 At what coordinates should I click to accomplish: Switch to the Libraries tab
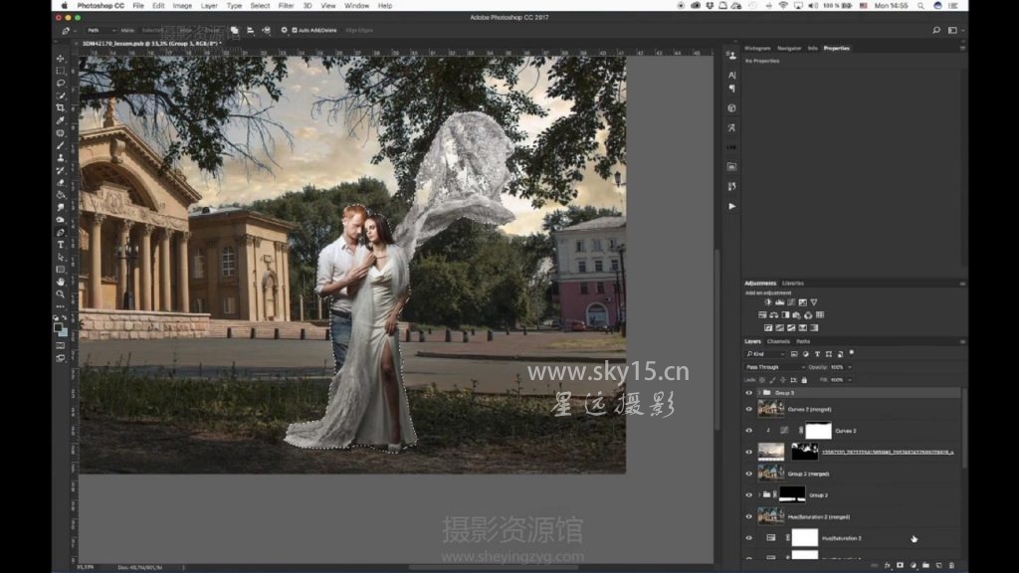pyautogui.click(x=793, y=284)
